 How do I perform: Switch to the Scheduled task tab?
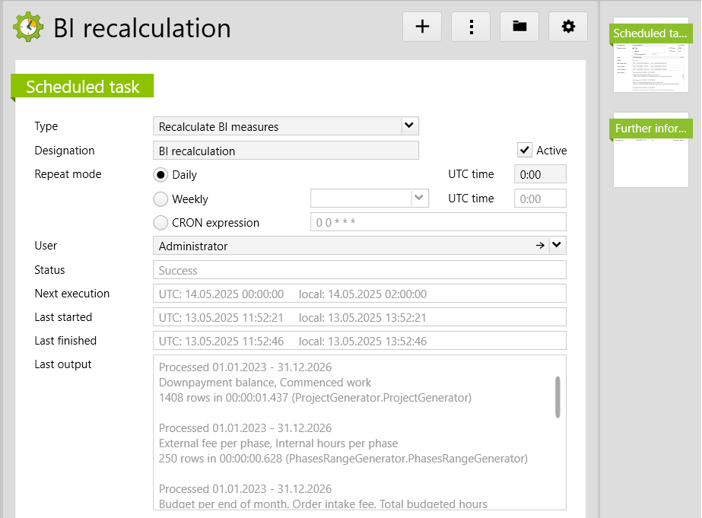pyautogui.click(x=82, y=87)
